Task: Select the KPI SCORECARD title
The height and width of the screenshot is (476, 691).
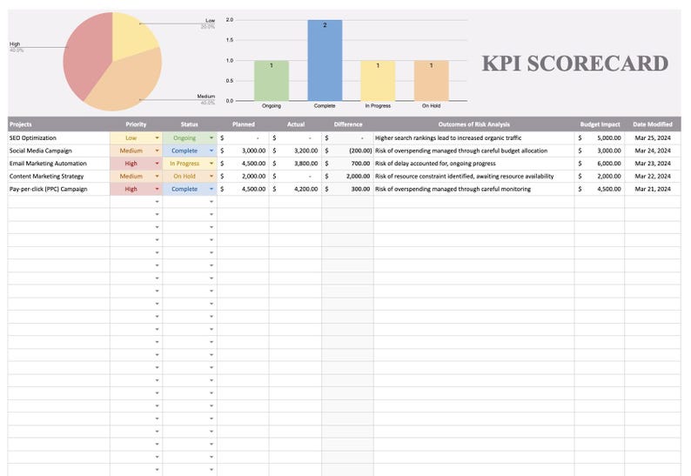Action: coord(575,63)
